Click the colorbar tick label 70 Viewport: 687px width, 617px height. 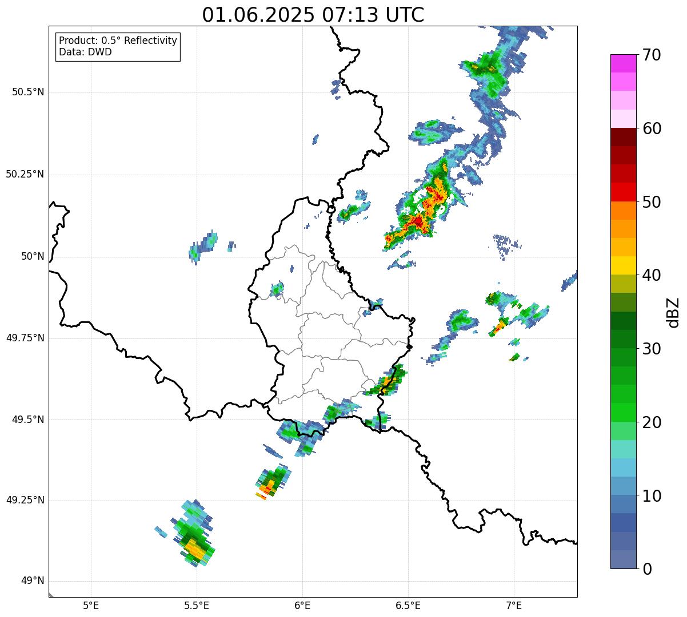pyautogui.click(x=652, y=55)
